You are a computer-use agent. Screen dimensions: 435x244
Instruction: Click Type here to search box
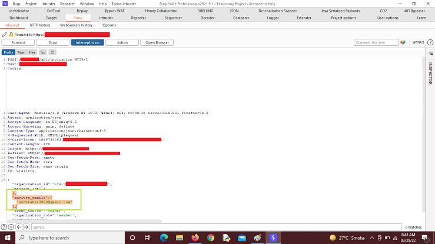[x=69, y=238]
